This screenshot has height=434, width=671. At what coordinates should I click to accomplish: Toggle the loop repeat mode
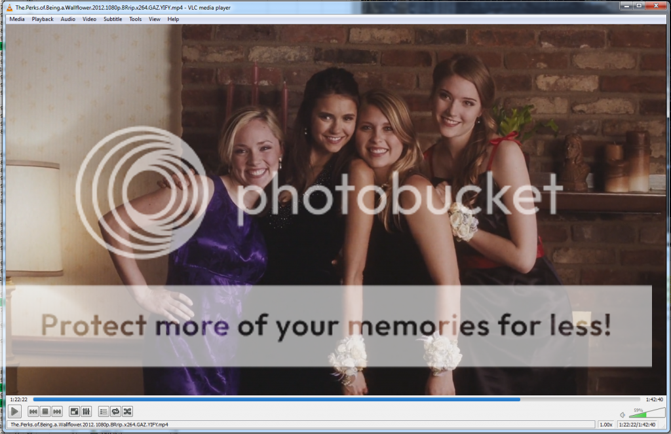coord(115,411)
